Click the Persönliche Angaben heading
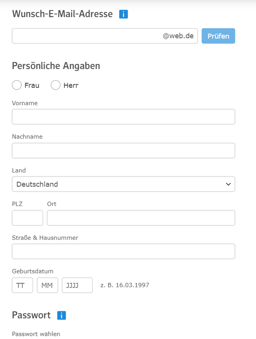The image size is (256, 339). tap(56, 66)
